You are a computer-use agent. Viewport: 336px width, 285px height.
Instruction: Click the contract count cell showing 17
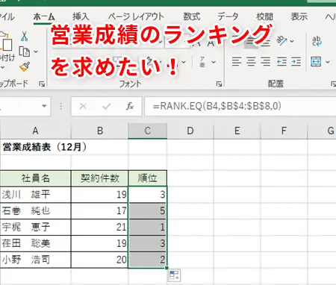point(100,211)
